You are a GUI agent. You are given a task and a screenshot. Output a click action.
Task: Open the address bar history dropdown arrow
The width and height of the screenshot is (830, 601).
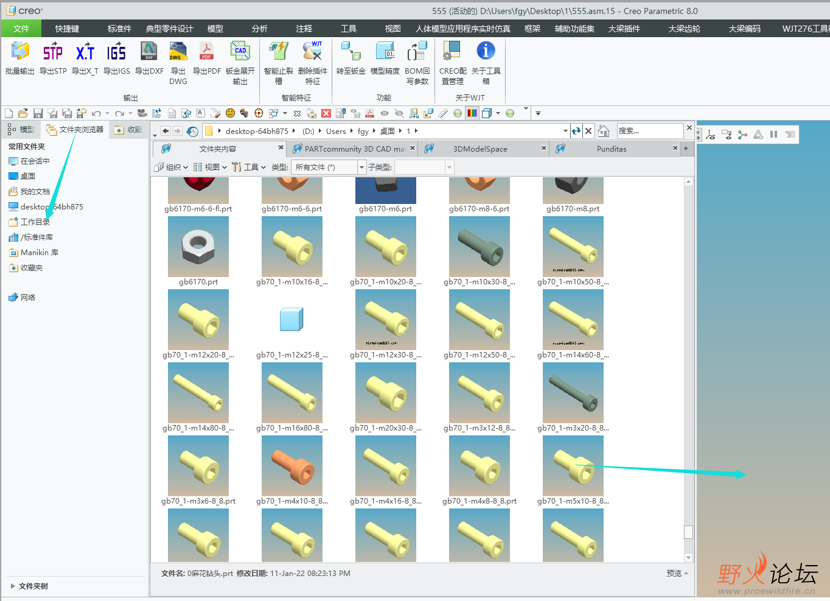(x=566, y=131)
